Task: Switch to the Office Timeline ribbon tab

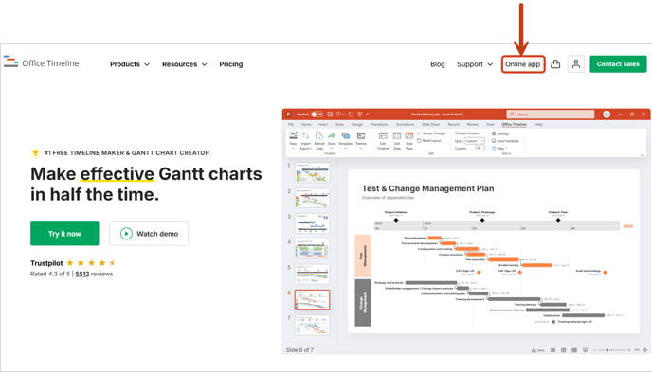Action: (x=514, y=124)
